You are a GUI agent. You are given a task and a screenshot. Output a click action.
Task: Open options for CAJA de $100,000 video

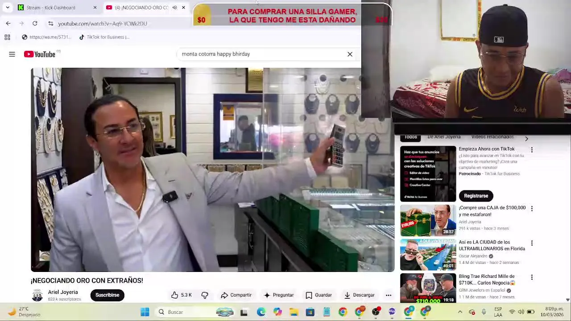pyautogui.click(x=532, y=209)
